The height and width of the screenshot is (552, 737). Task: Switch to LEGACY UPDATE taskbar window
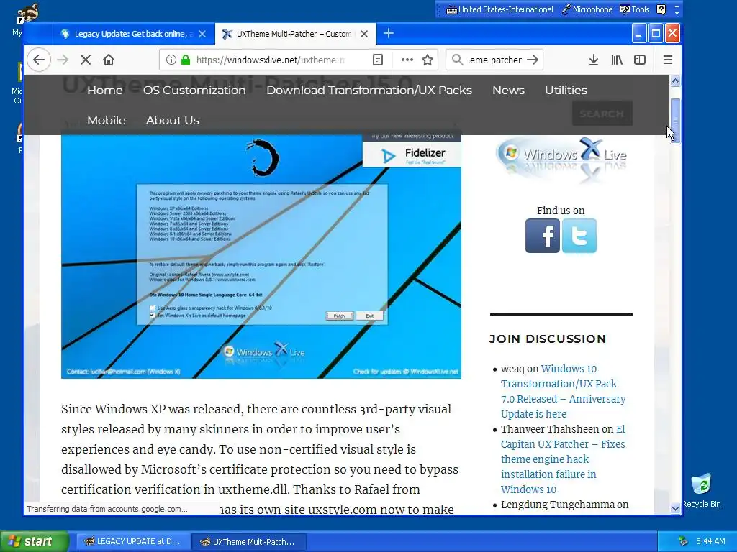point(133,541)
